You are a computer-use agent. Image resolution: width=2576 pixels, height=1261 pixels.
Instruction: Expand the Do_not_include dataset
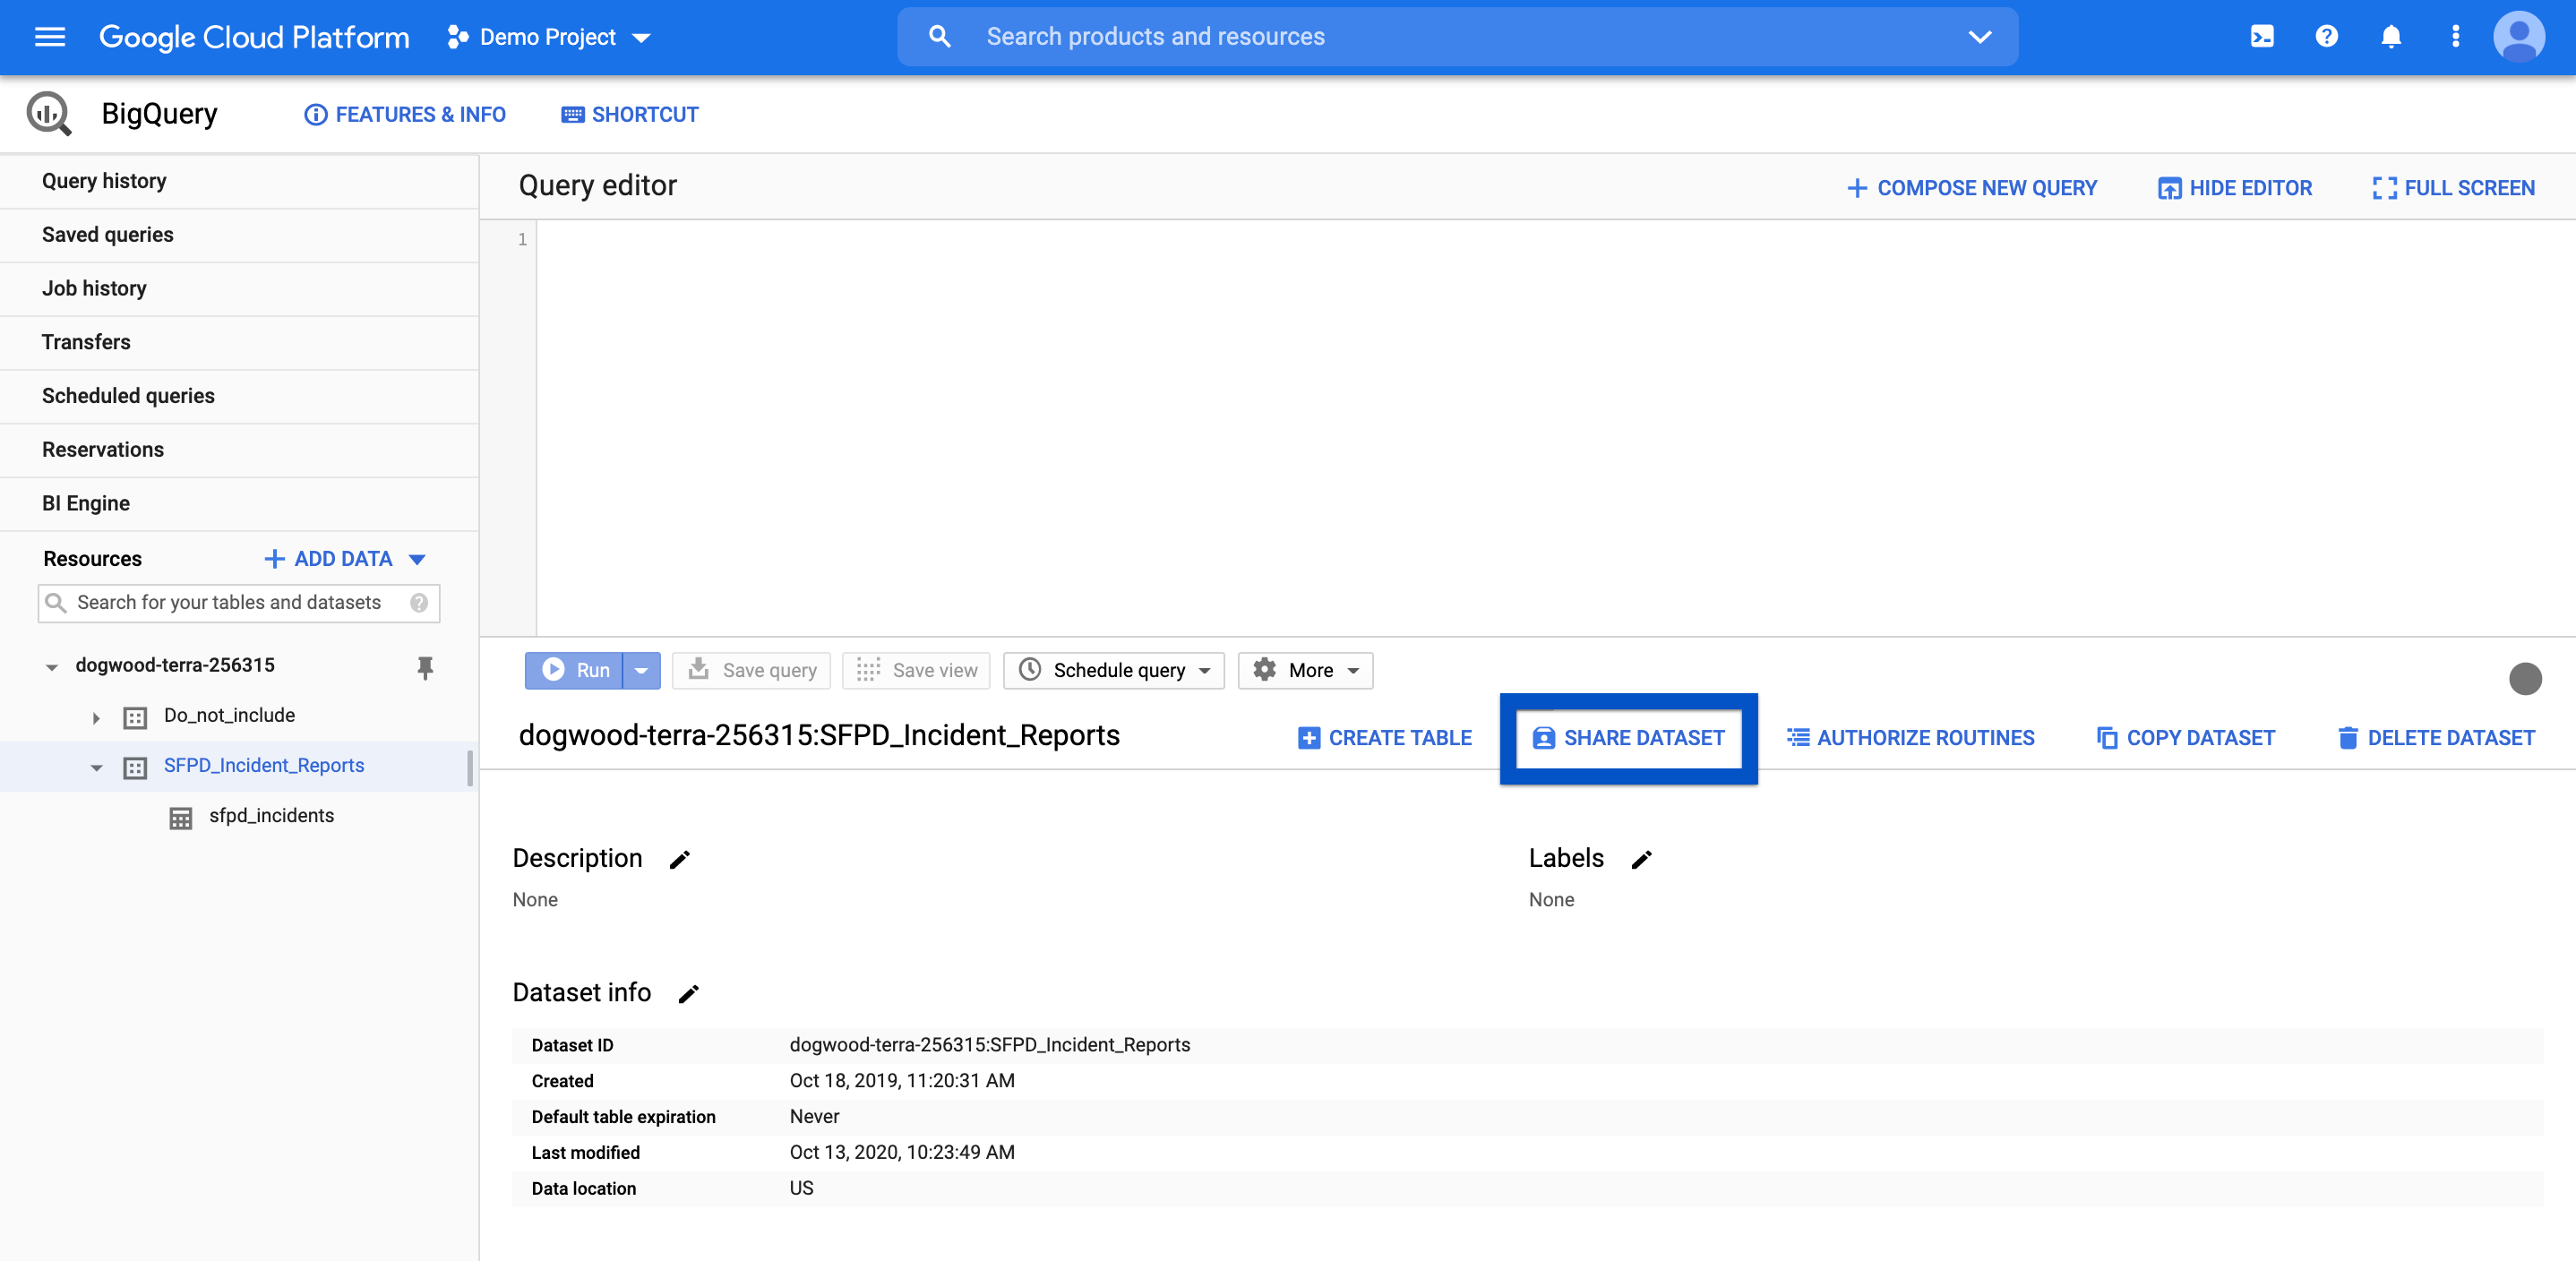point(96,717)
